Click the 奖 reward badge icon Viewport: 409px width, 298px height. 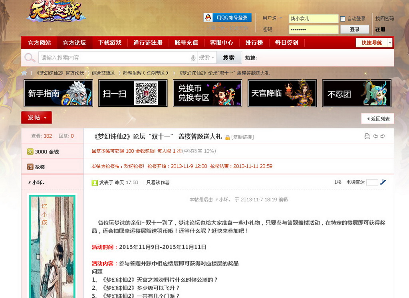(30, 152)
